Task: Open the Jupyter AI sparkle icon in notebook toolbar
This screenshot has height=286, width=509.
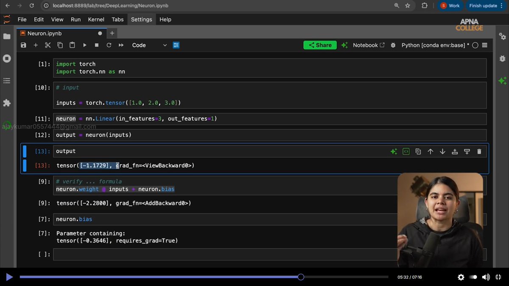Action: 344,45
